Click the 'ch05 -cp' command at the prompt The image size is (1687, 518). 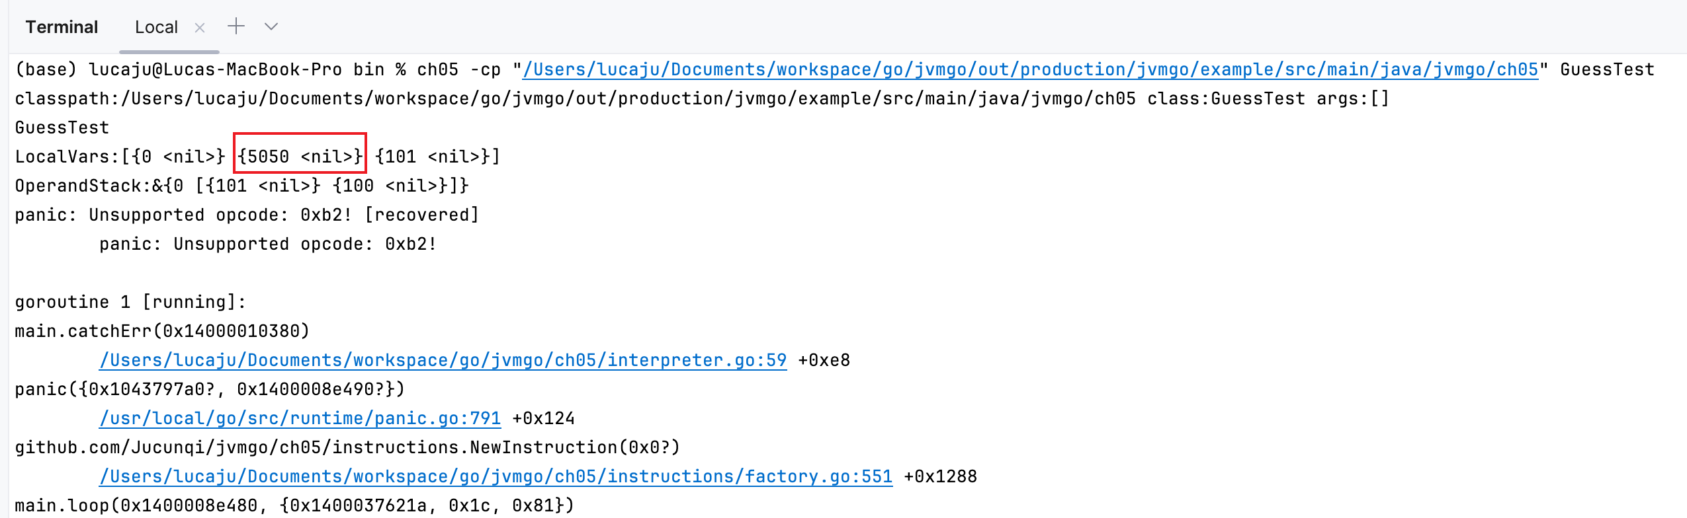click(458, 69)
